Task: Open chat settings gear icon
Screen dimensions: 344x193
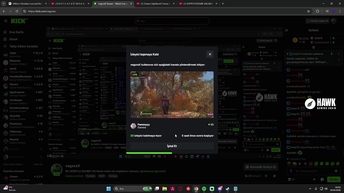Action: click(314, 180)
